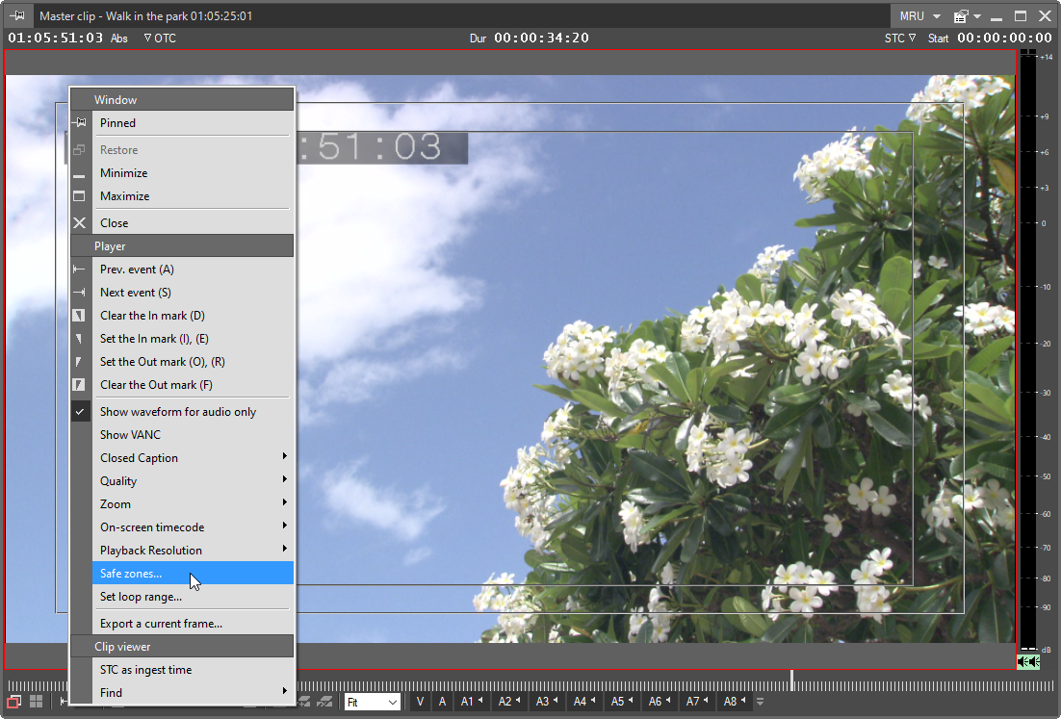Screen dimensions: 1061x719
Task: Click the Clear the In mark icon
Action: (x=80, y=316)
